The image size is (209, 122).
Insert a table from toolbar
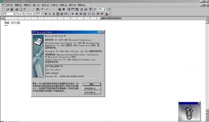point(73,9)
